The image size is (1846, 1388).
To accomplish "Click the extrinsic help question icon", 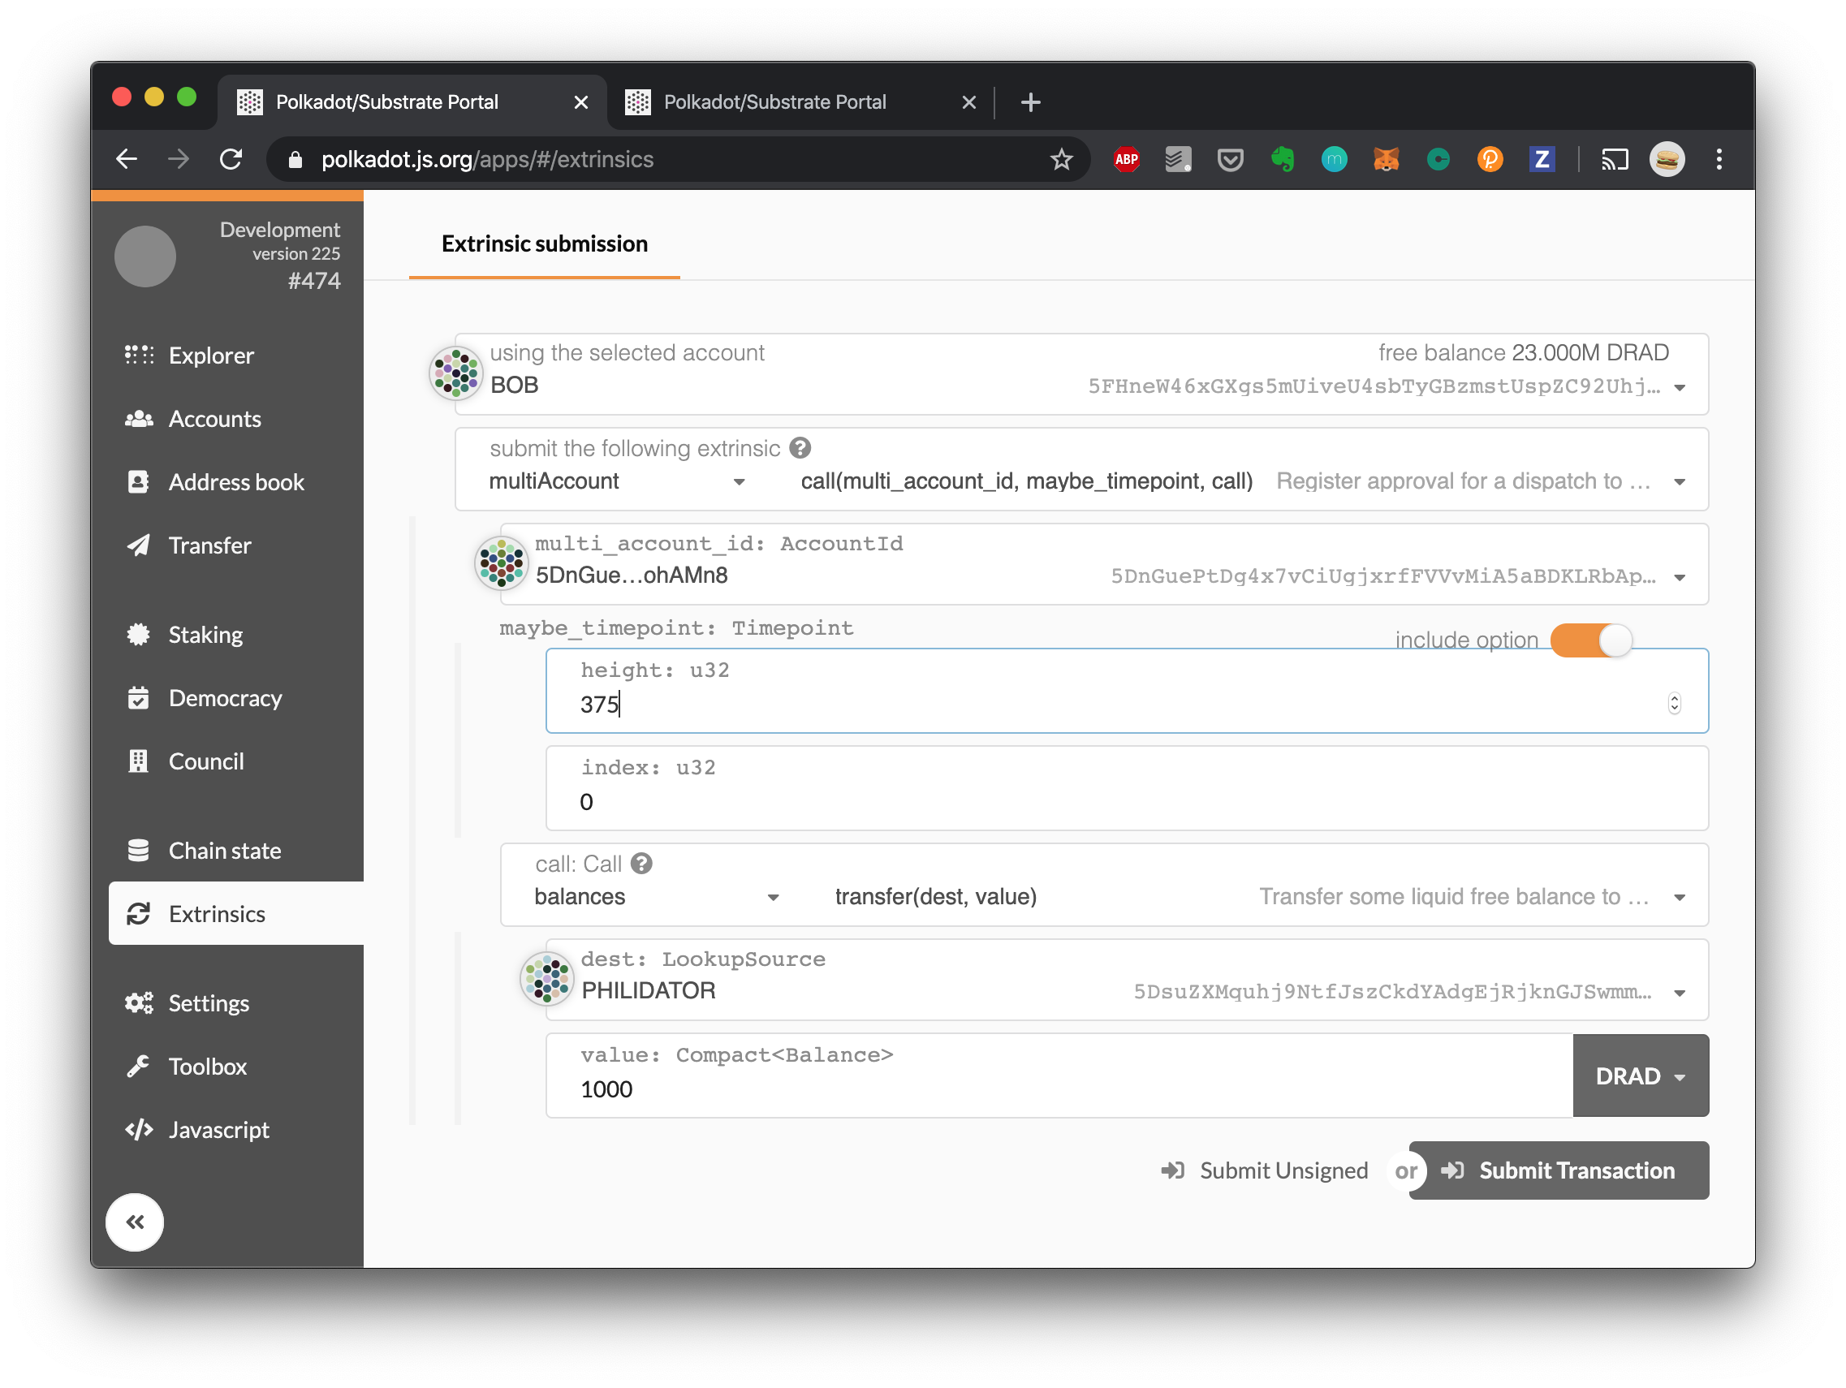I will 800,449.
